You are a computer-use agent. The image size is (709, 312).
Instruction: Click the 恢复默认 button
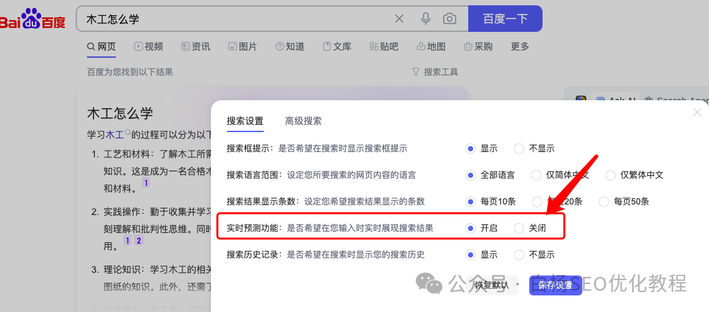492,285
